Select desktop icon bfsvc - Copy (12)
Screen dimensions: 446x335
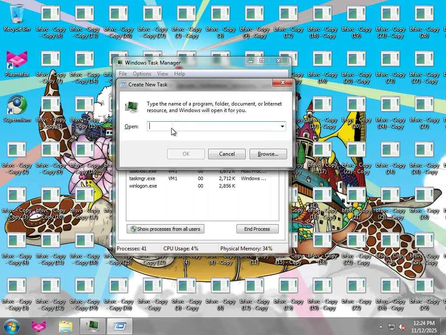click(x=288, y=22)
